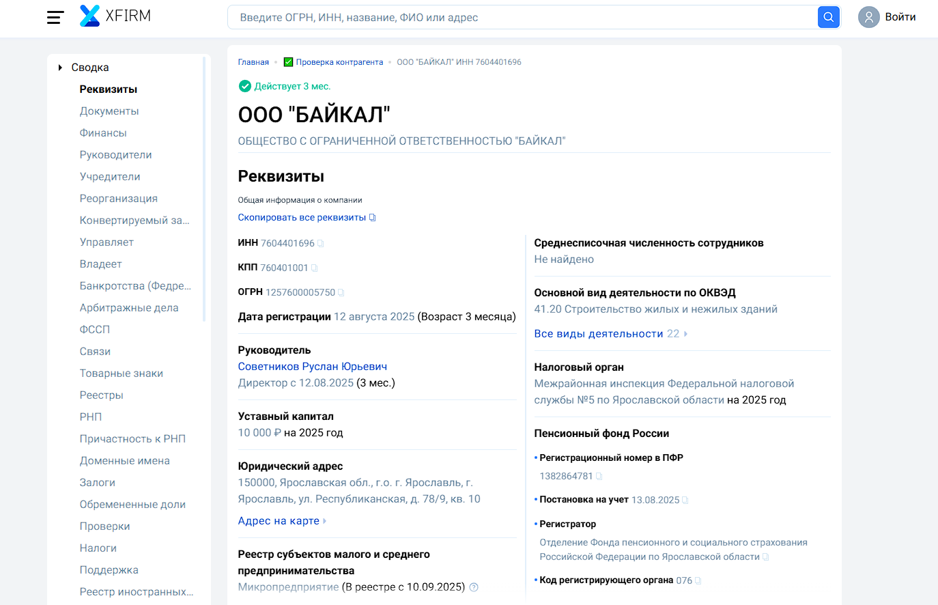The width and height of the screenshot is (938, 605).
Task: Open Документы in the sidebar
Action: pyautogui.click(x=109, y=111)
